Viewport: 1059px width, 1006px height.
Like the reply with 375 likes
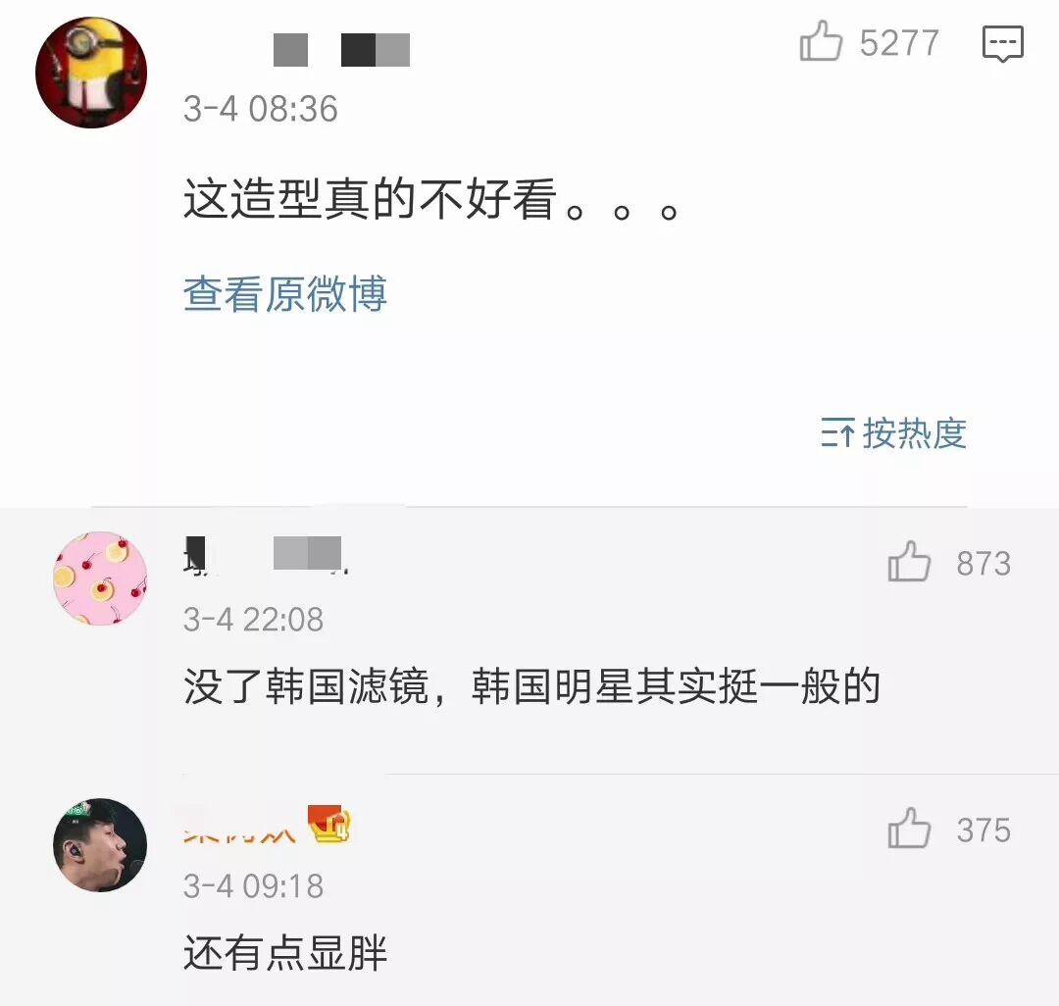909,829
